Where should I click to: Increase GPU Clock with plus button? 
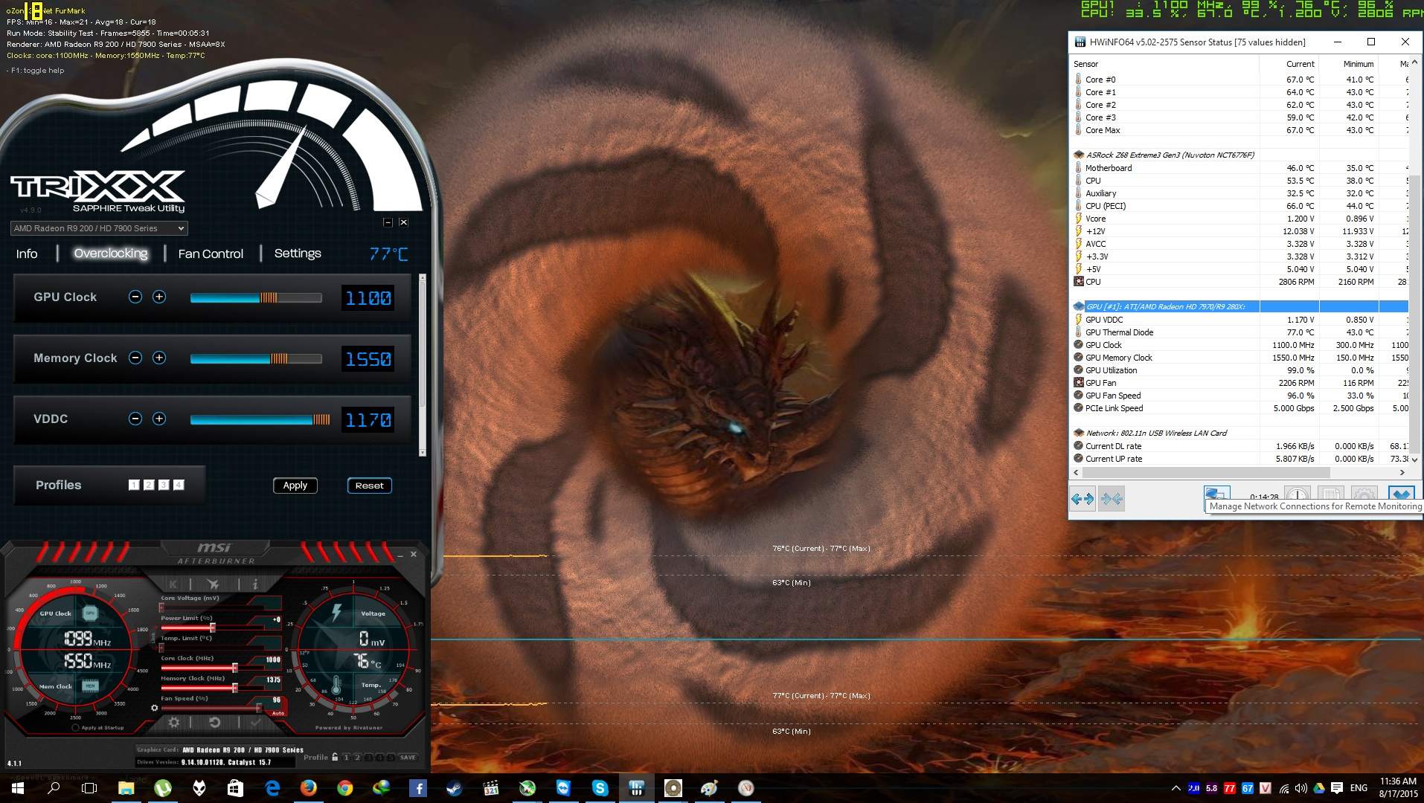coord(159,297)
